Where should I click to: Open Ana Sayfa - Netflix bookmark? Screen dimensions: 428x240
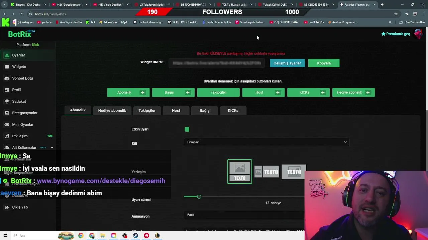[x=69, y=22]
